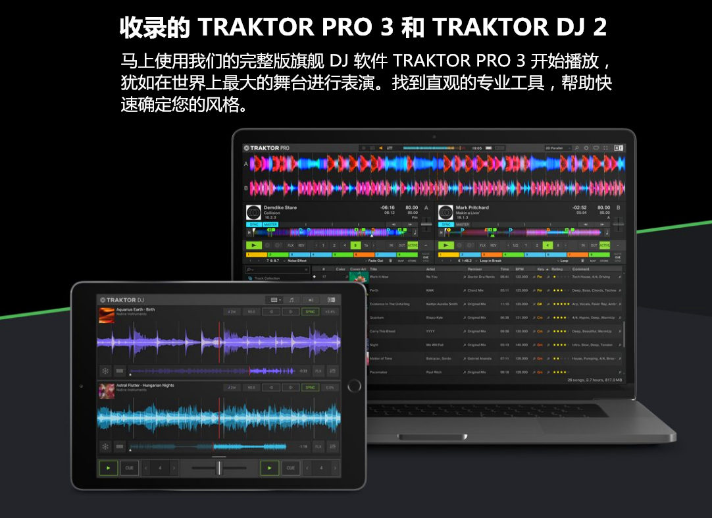Toggle SYNC on deck A in Traktor Pro
712x518 pixels.
coord(253,224)
